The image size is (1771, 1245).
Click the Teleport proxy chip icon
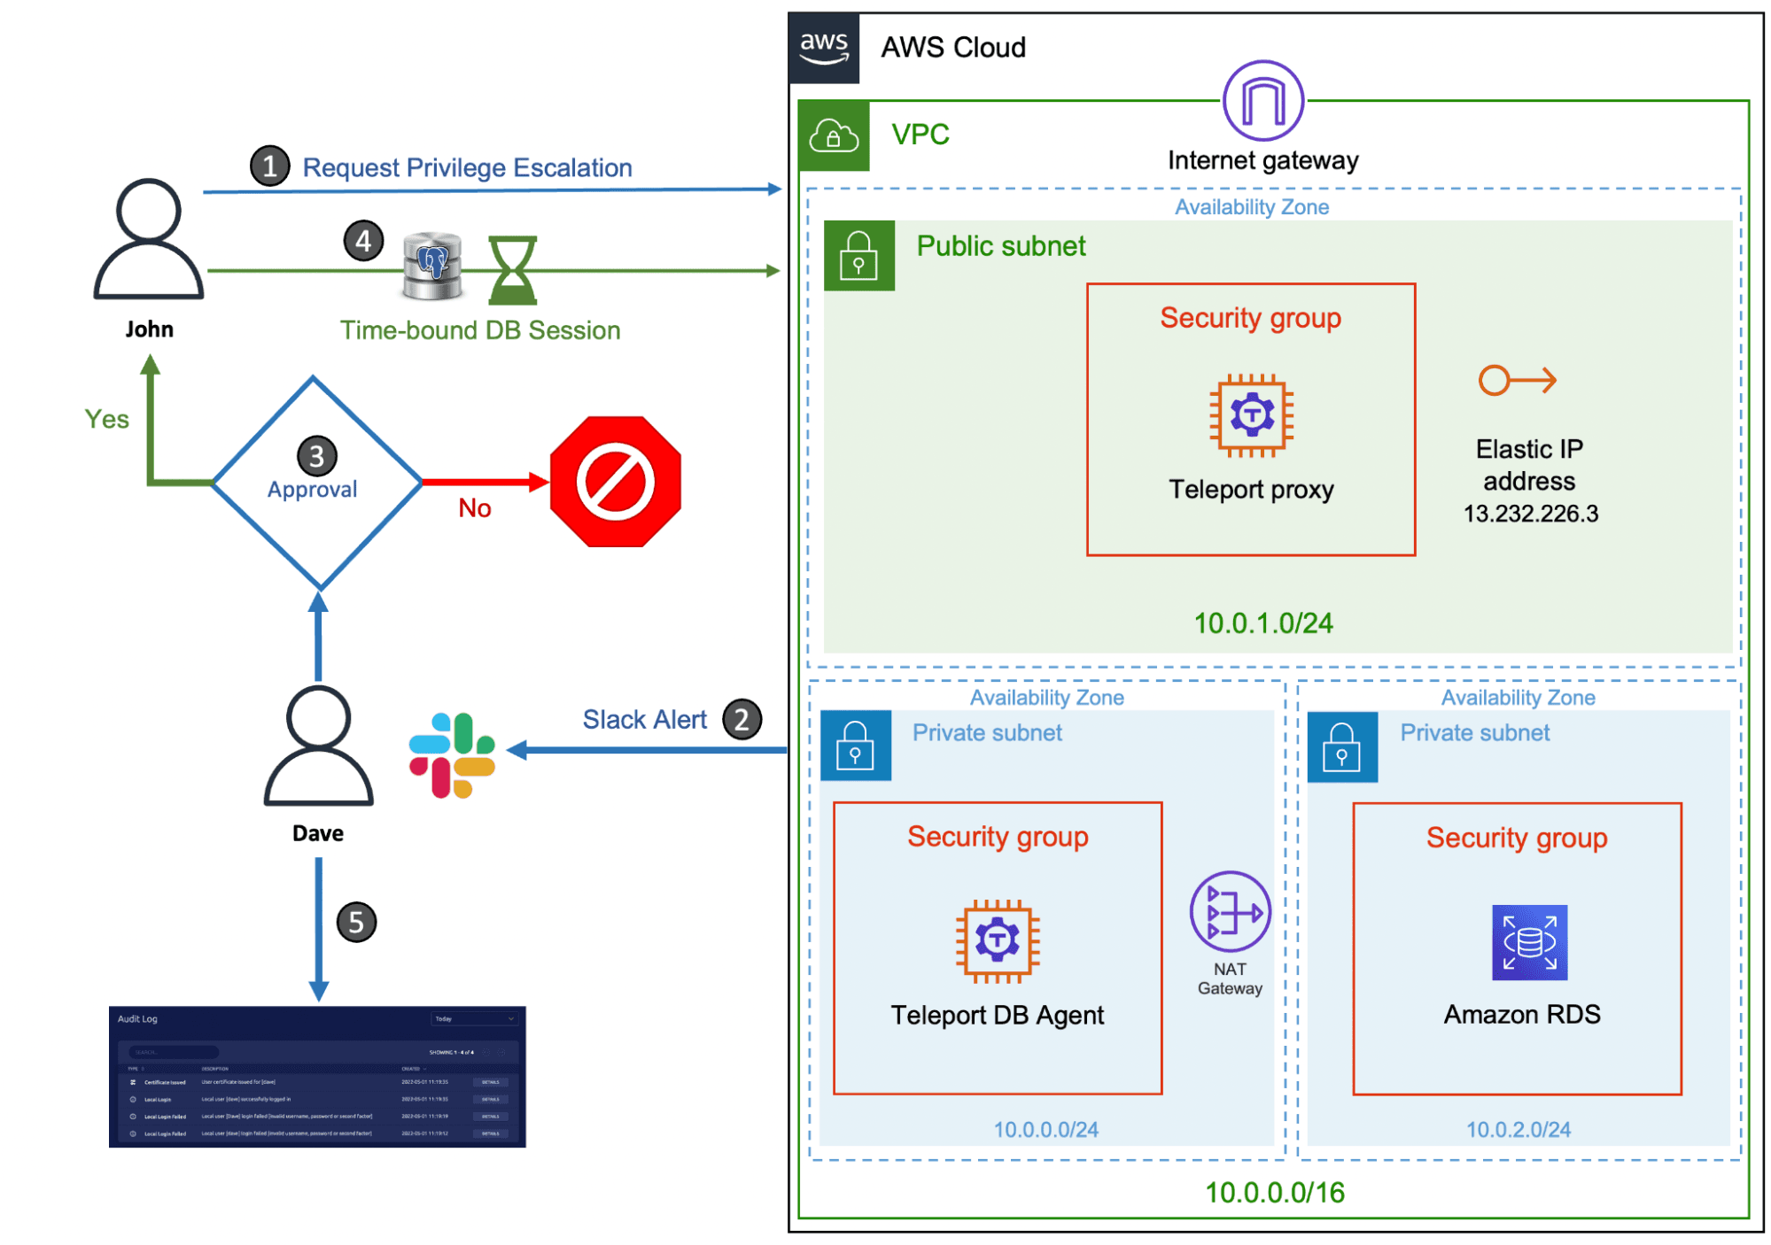click(1252, 414)
